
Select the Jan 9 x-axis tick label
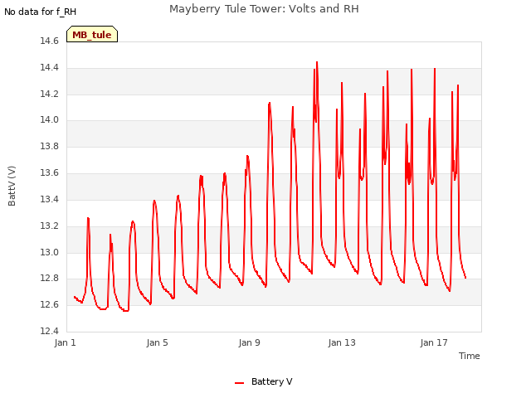coord(249,342)
